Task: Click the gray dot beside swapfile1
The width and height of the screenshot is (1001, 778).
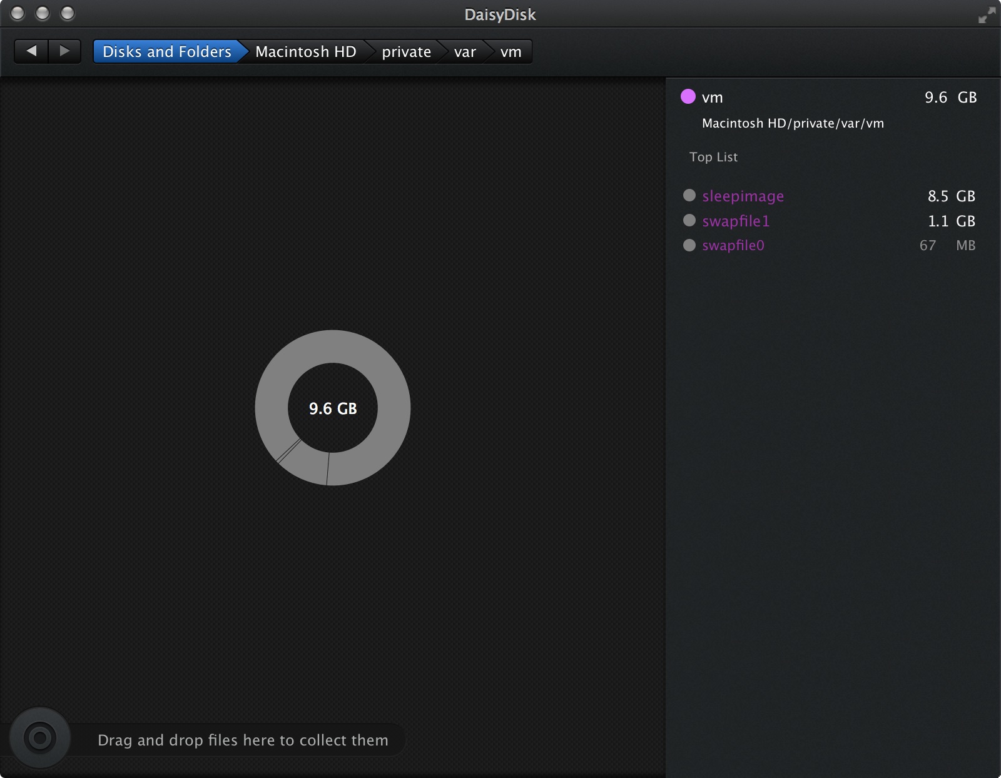Action: tap(689, 220)
